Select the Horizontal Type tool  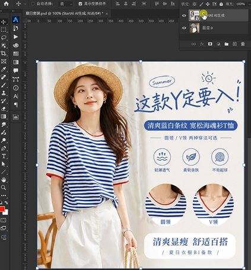[4, 156]
